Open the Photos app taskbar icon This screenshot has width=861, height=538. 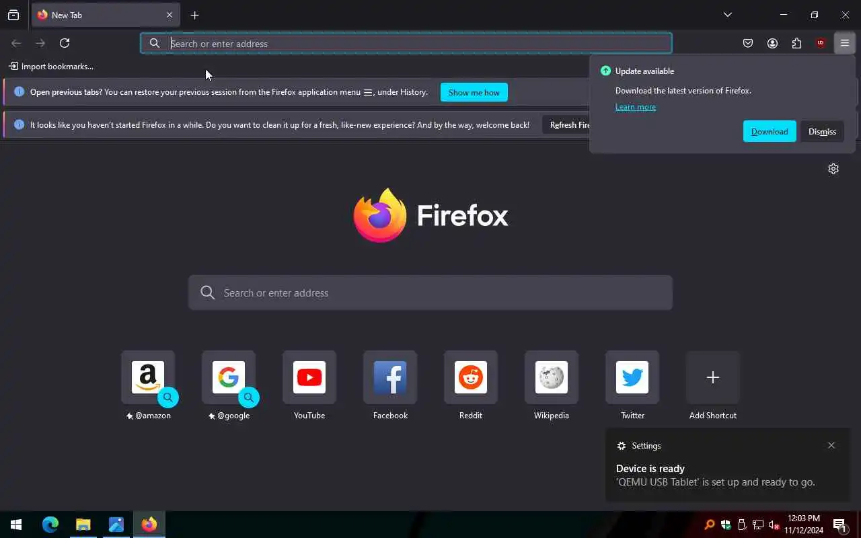coord(116,525)
